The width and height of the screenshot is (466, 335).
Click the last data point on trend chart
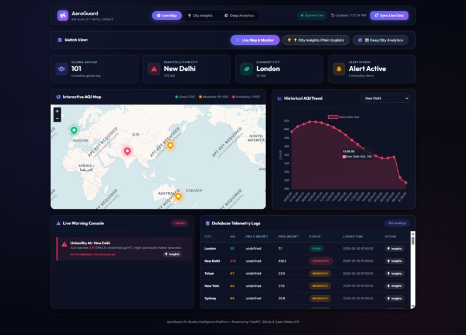406,182
